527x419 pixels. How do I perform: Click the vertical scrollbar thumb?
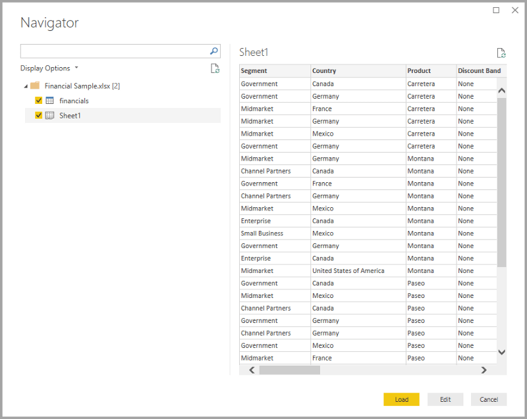tap(501, 181)
